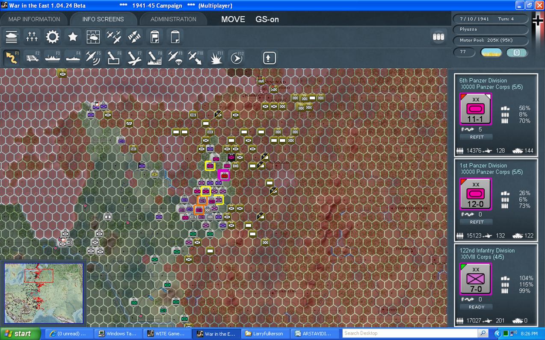Click the F12 end turn arrow
The image size is (545, 340).
coord(237,58)
